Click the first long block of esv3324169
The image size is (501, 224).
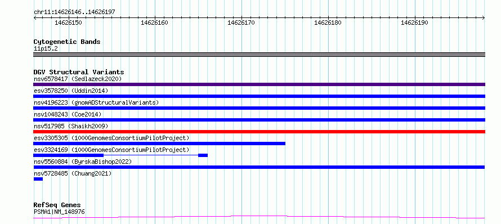pyautogui.click(x=68, y=155)
